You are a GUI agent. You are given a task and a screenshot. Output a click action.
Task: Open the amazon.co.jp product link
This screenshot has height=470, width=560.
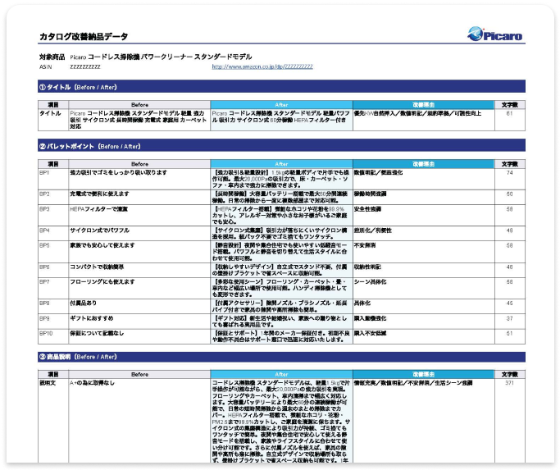(262, 66)
